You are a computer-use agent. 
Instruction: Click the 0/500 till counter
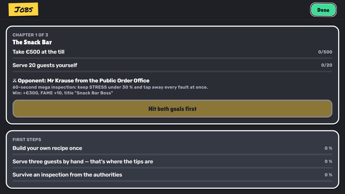click(x=325, y=52)
